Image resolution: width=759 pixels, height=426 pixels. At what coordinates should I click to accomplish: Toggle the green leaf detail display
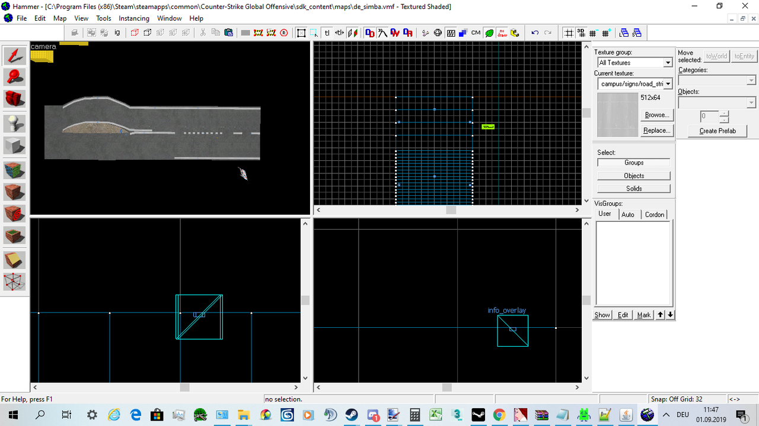[489, 33]
